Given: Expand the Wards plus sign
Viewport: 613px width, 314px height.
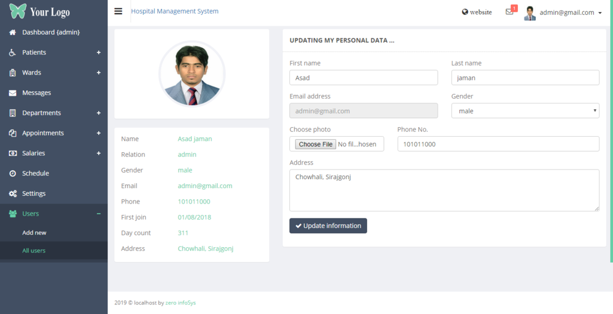Looking at the screenshot, I should [99, 73].
